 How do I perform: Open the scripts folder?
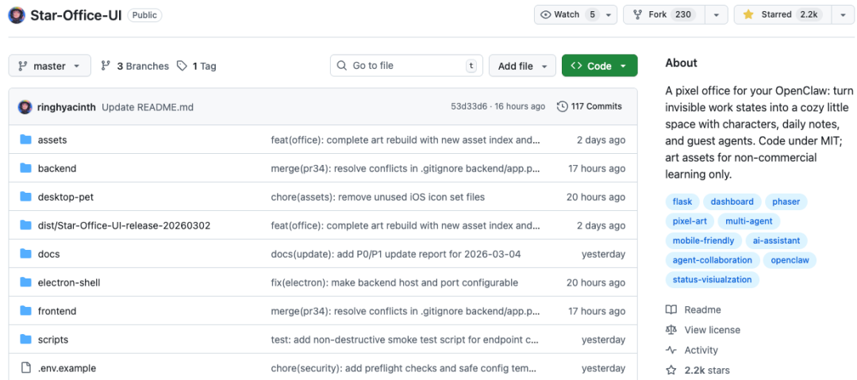pos(53,340)
